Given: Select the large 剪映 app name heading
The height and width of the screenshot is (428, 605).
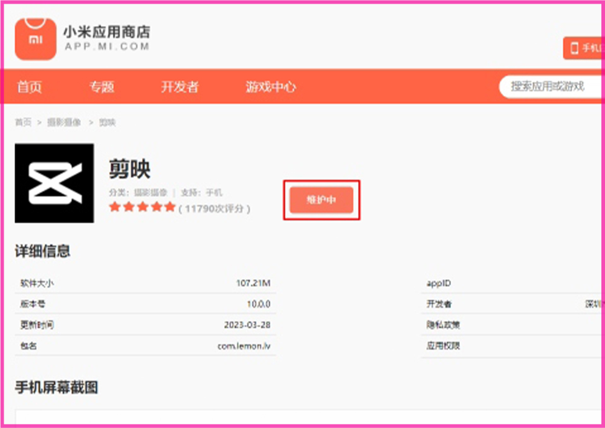Looking at the screenshot, I should pos(129,169).
